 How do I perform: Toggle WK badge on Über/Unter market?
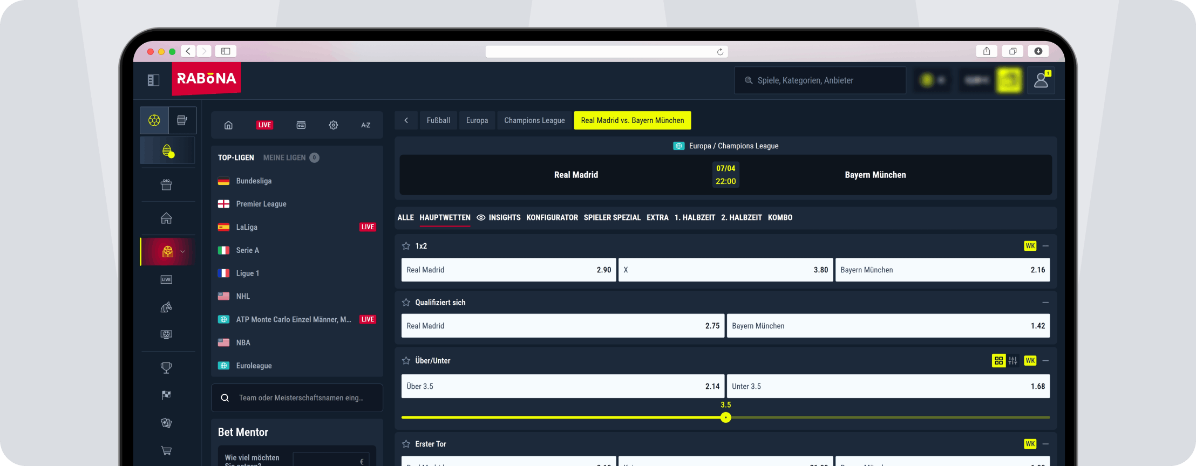(1030, 361)
